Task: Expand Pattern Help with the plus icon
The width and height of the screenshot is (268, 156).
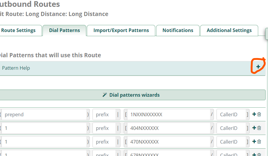Action: [258, 67]
